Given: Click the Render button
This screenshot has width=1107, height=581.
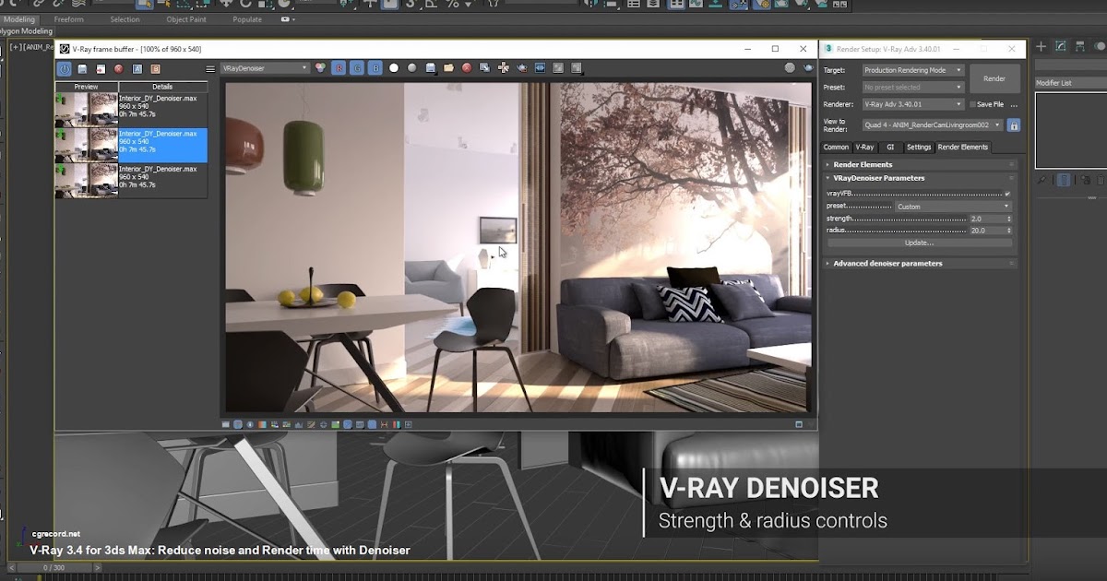Looking at the screenshot, I should pyautogui.click(x=994, y=78).
